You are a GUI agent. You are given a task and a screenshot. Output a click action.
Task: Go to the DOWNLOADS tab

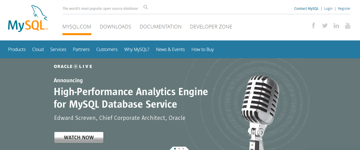point(115,27)
